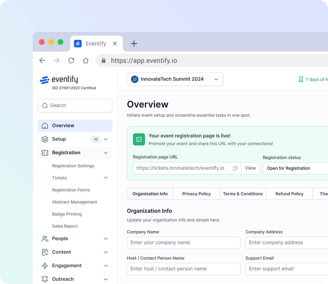
Task: Click the Engagement lightning icon
Action: point(44,265)
